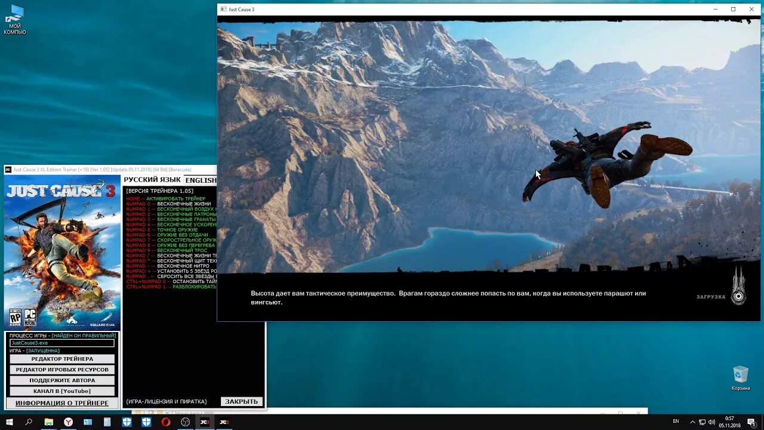Click 'ИГРА - [ЗАПУЩЕННА]' status text

35,351
